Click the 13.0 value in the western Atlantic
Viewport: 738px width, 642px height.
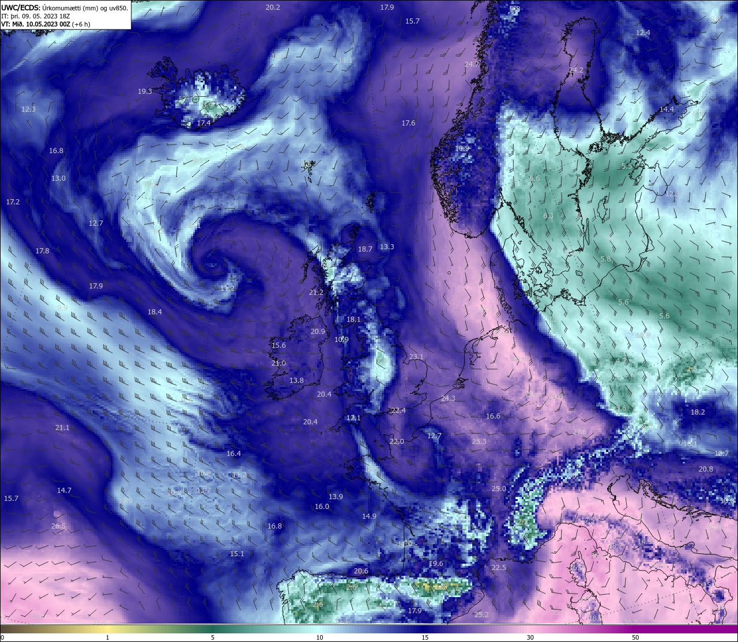click(x=58, y=178)
